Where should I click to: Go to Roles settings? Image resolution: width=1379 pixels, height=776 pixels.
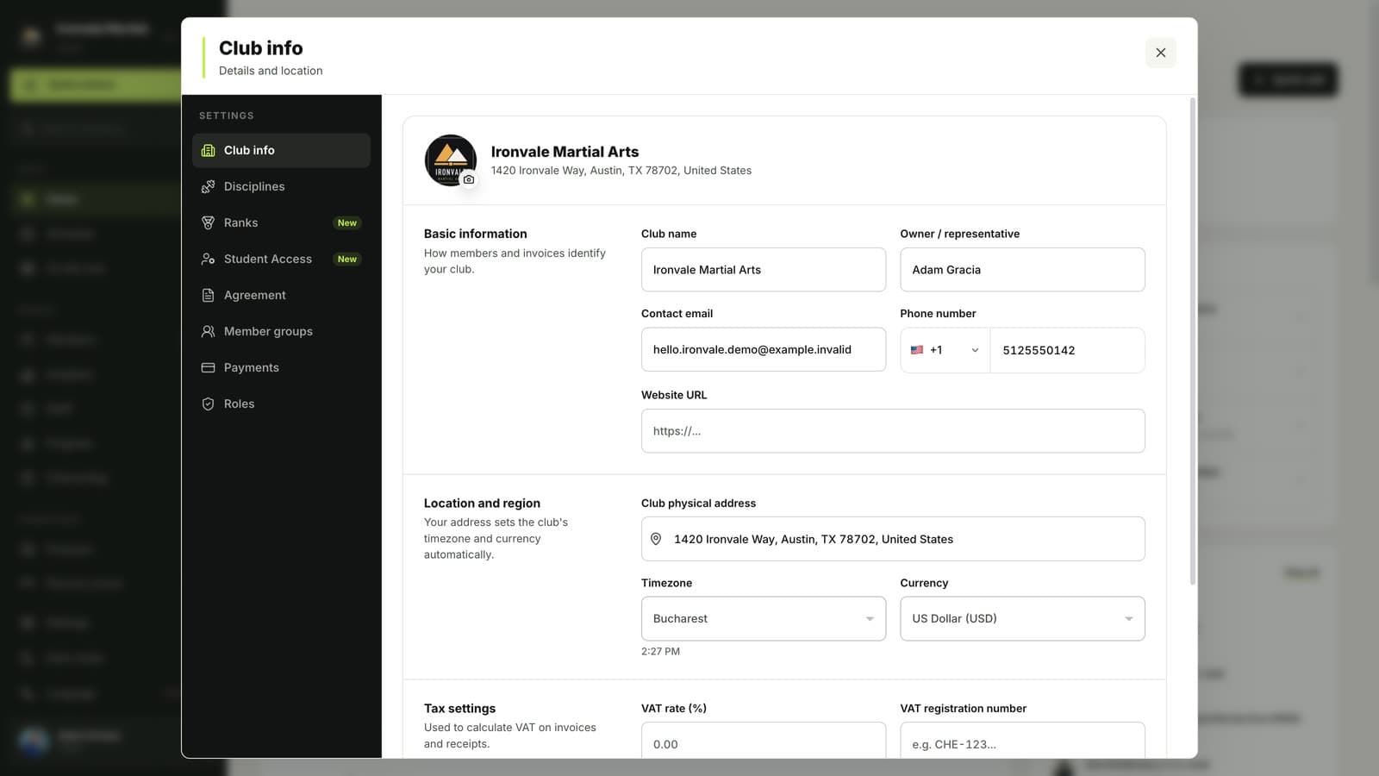[x=281, y=404]
